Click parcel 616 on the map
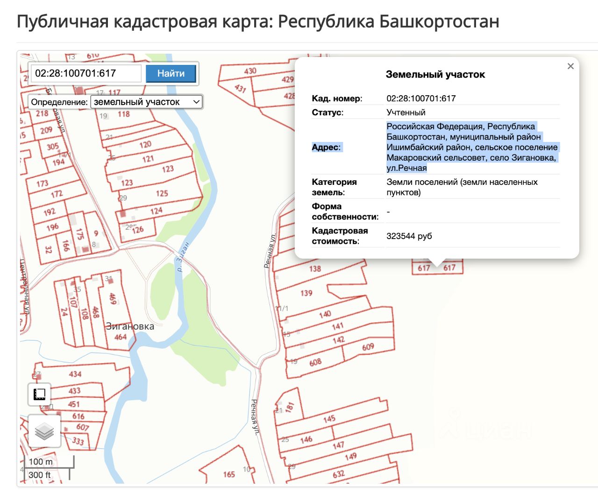This screenshot has height=493, width=598. coord(78,416)
